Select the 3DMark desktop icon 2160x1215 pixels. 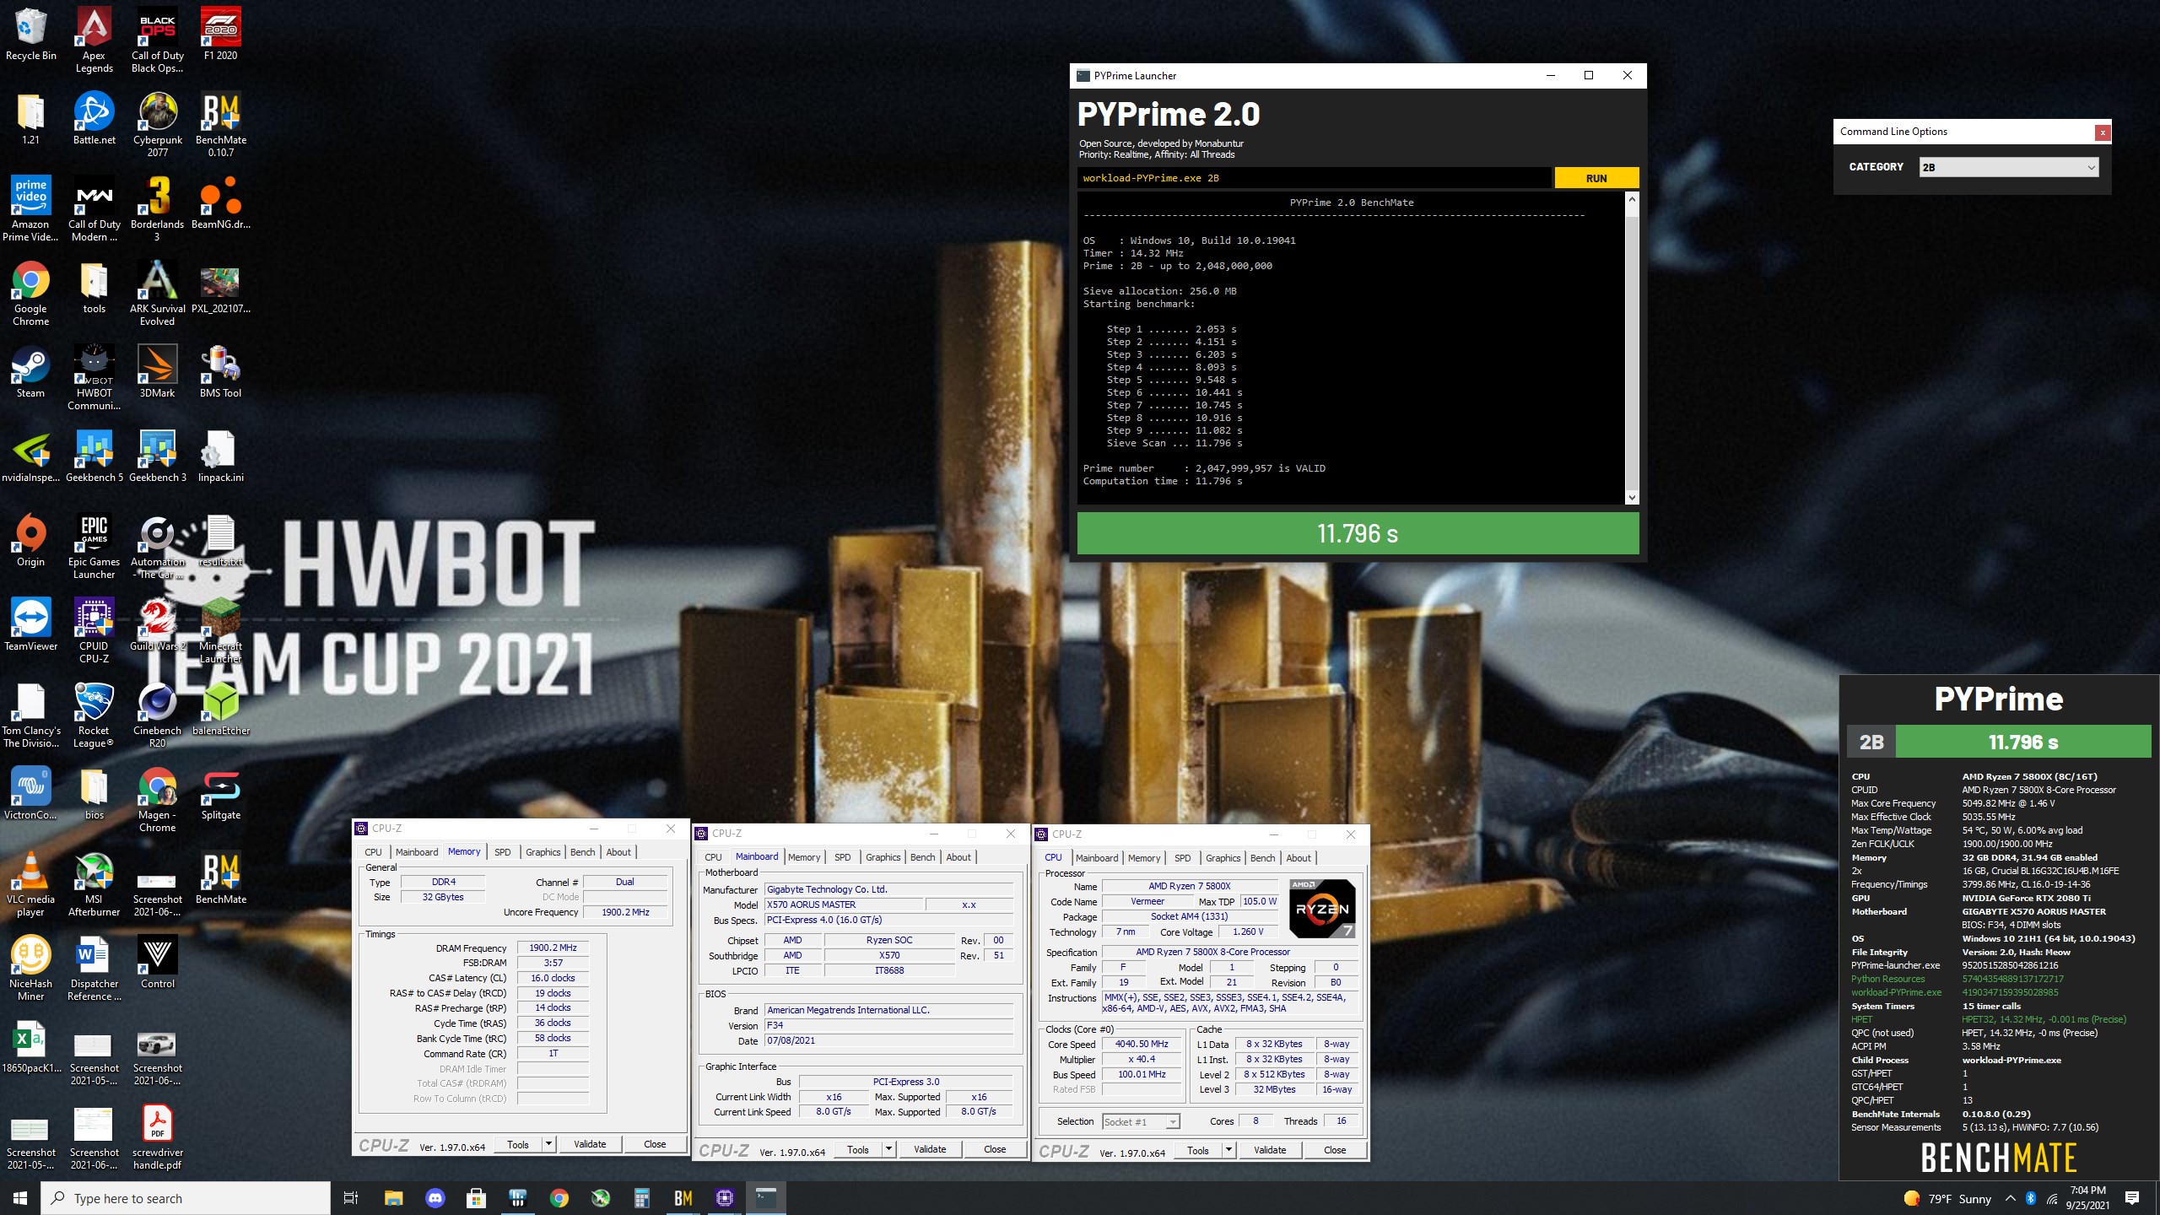pos(157,372)
